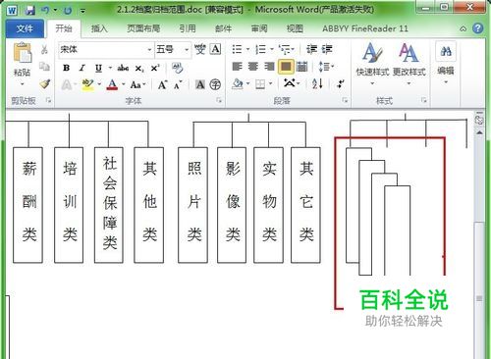Click the paragraph shading bucket icon

click(238, 84)
